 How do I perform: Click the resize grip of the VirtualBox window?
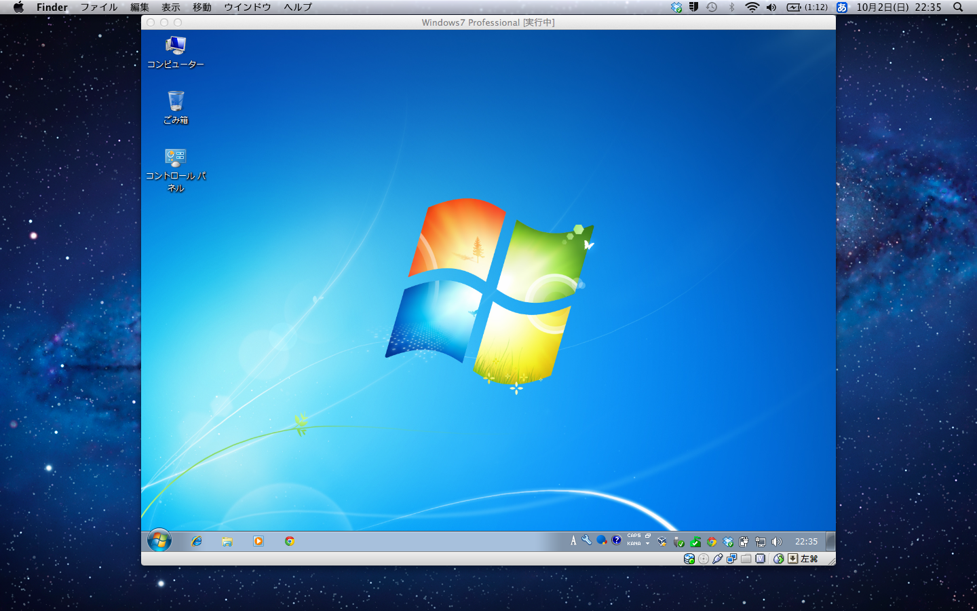(831, 561)
